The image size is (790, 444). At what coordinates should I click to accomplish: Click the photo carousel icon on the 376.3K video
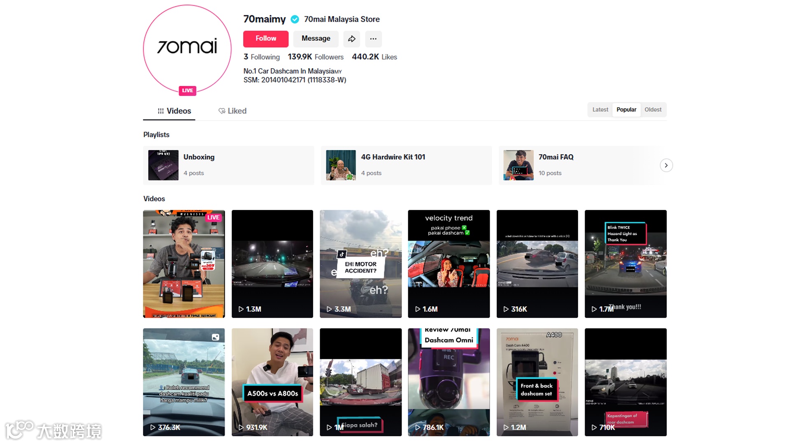click(216, 337)
